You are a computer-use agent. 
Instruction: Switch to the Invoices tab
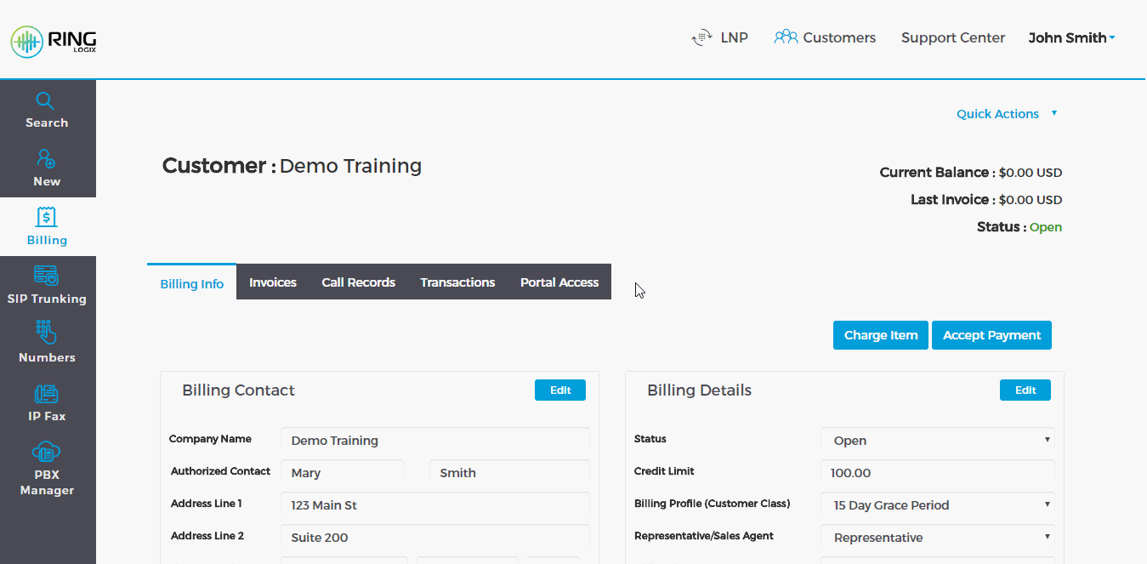[x=272, y=282]
